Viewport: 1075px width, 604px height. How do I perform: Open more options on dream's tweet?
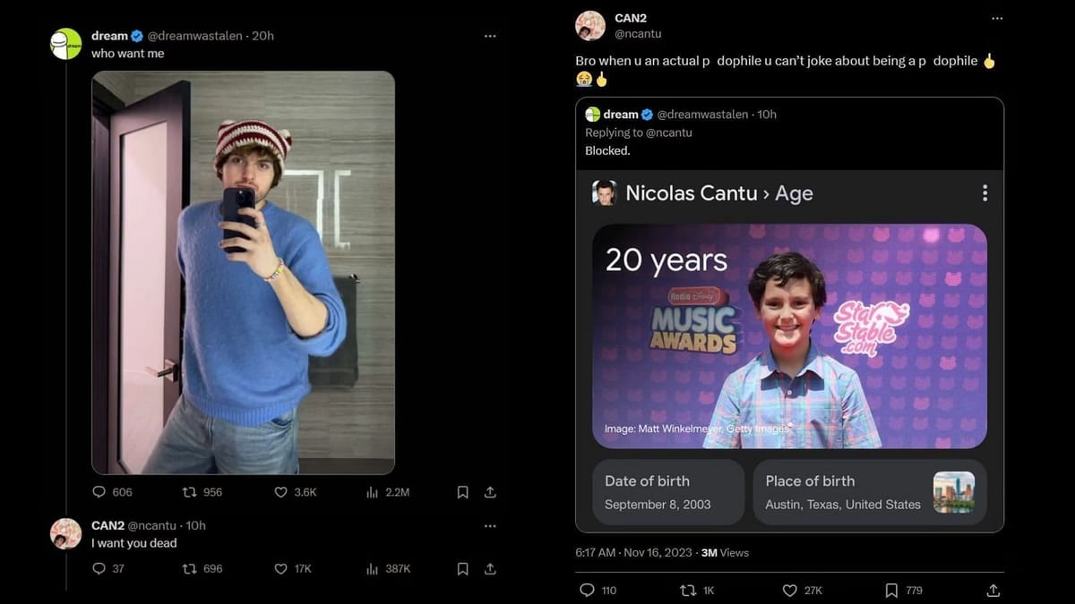pyautogui.click(x=490, y=36)
